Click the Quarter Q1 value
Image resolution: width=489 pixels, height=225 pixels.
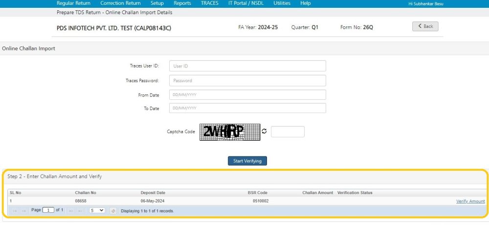pyautogui.click(x=315, y=27)
